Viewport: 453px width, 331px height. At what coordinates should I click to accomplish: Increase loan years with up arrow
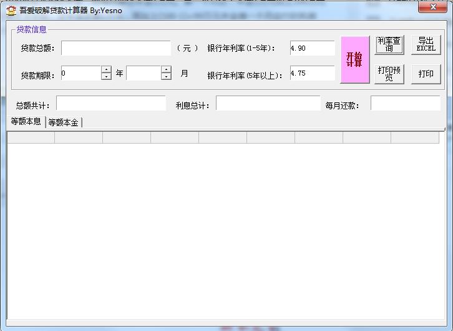[107, 69]
